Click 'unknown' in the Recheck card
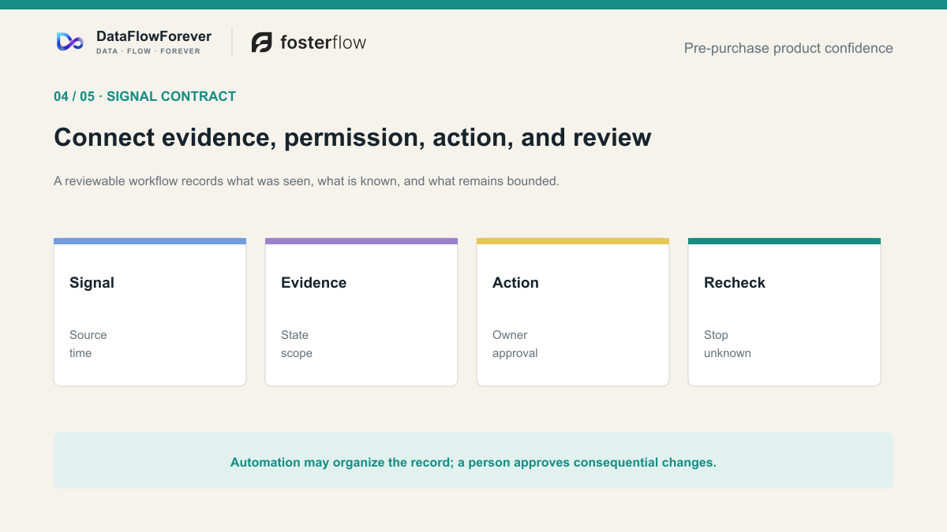This screenshot has width=947, height=532. 728,353
